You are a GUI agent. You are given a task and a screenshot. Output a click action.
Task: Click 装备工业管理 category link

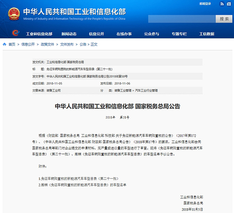123,91
